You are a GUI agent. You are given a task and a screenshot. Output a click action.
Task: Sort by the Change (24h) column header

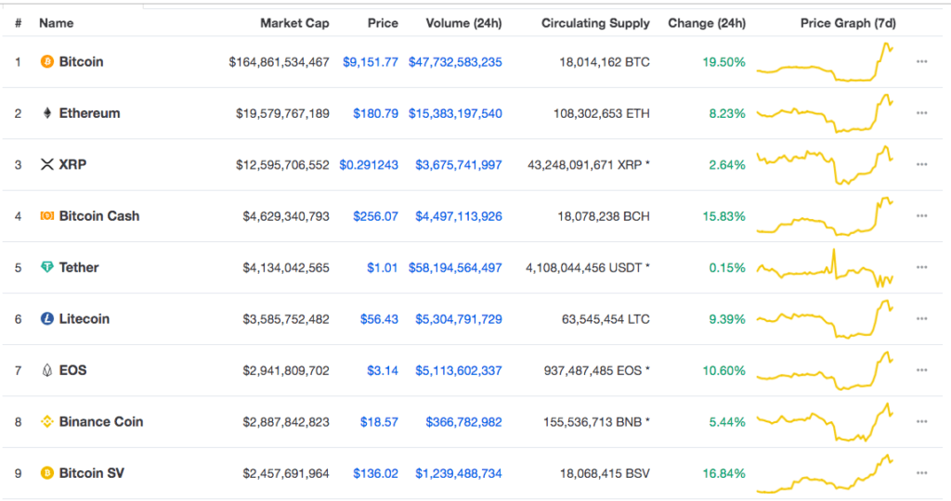click(x=707, y=23)
